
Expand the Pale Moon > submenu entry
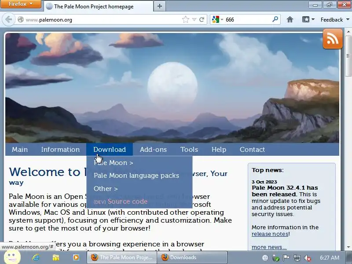(139, 163)
